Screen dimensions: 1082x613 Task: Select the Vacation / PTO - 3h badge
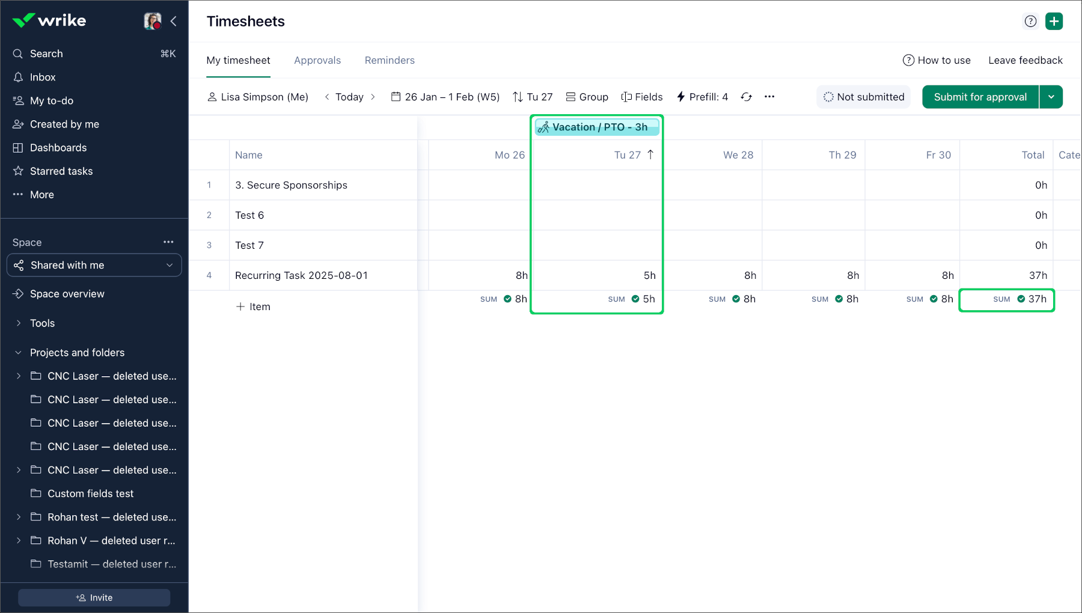597,127
